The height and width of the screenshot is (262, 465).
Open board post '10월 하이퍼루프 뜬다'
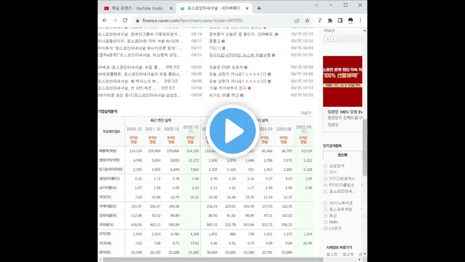coord(228,88)
